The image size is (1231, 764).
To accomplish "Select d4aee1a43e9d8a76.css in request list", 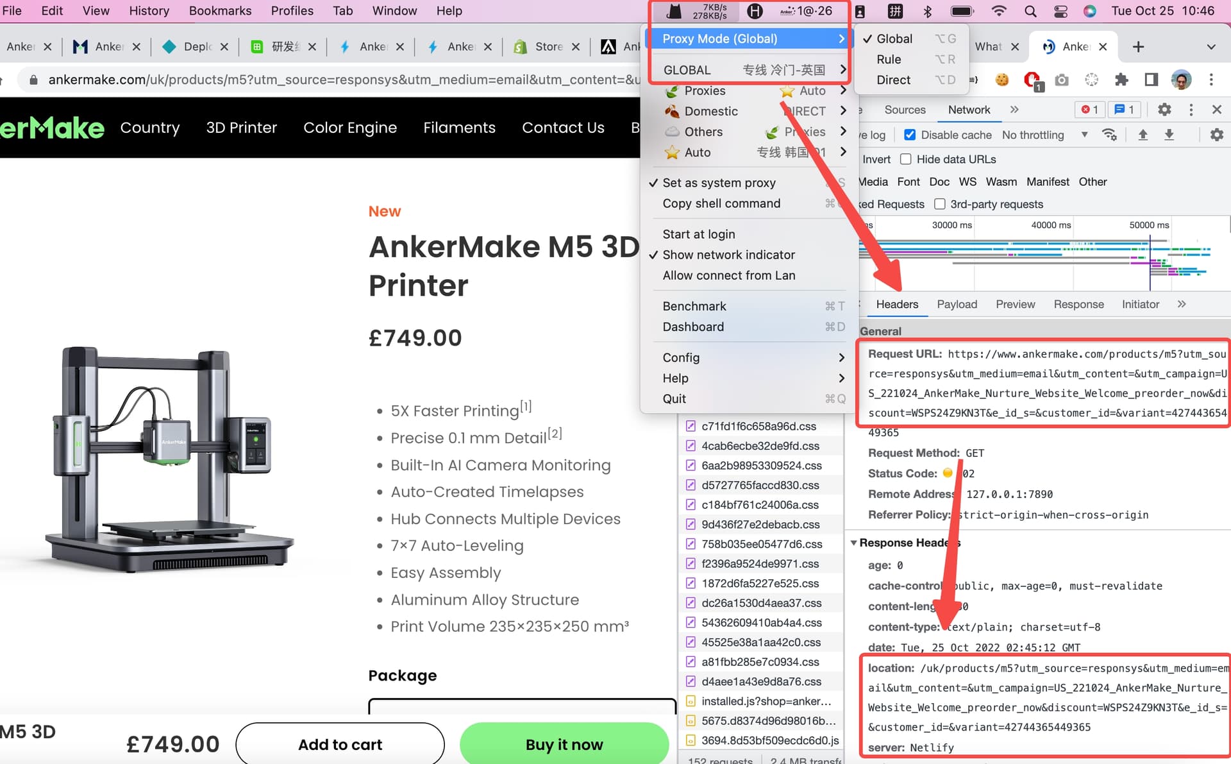I will (x=761, y=681).
